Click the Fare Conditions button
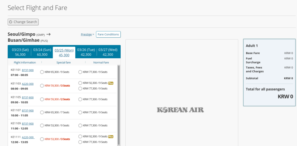 (108, 34)
